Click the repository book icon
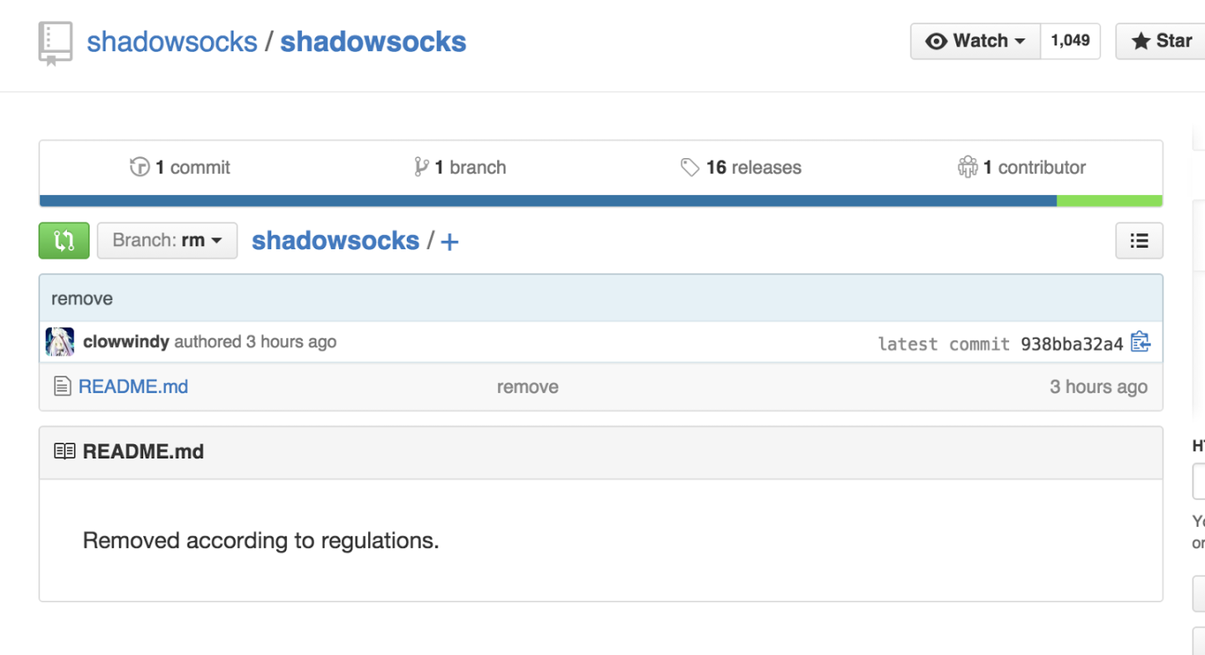 (55, 41)
